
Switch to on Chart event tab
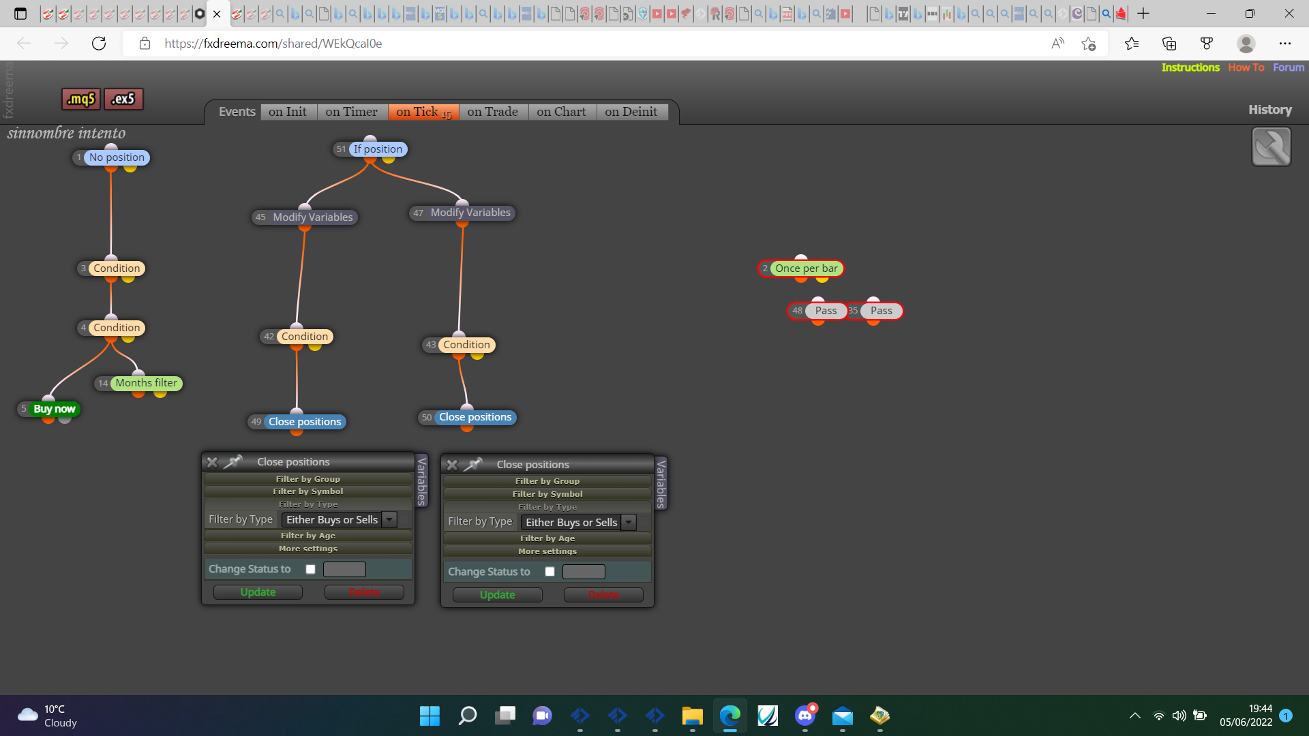coord(561,112)
